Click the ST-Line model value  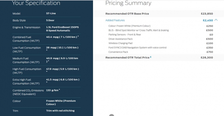[x=51, y=13]
